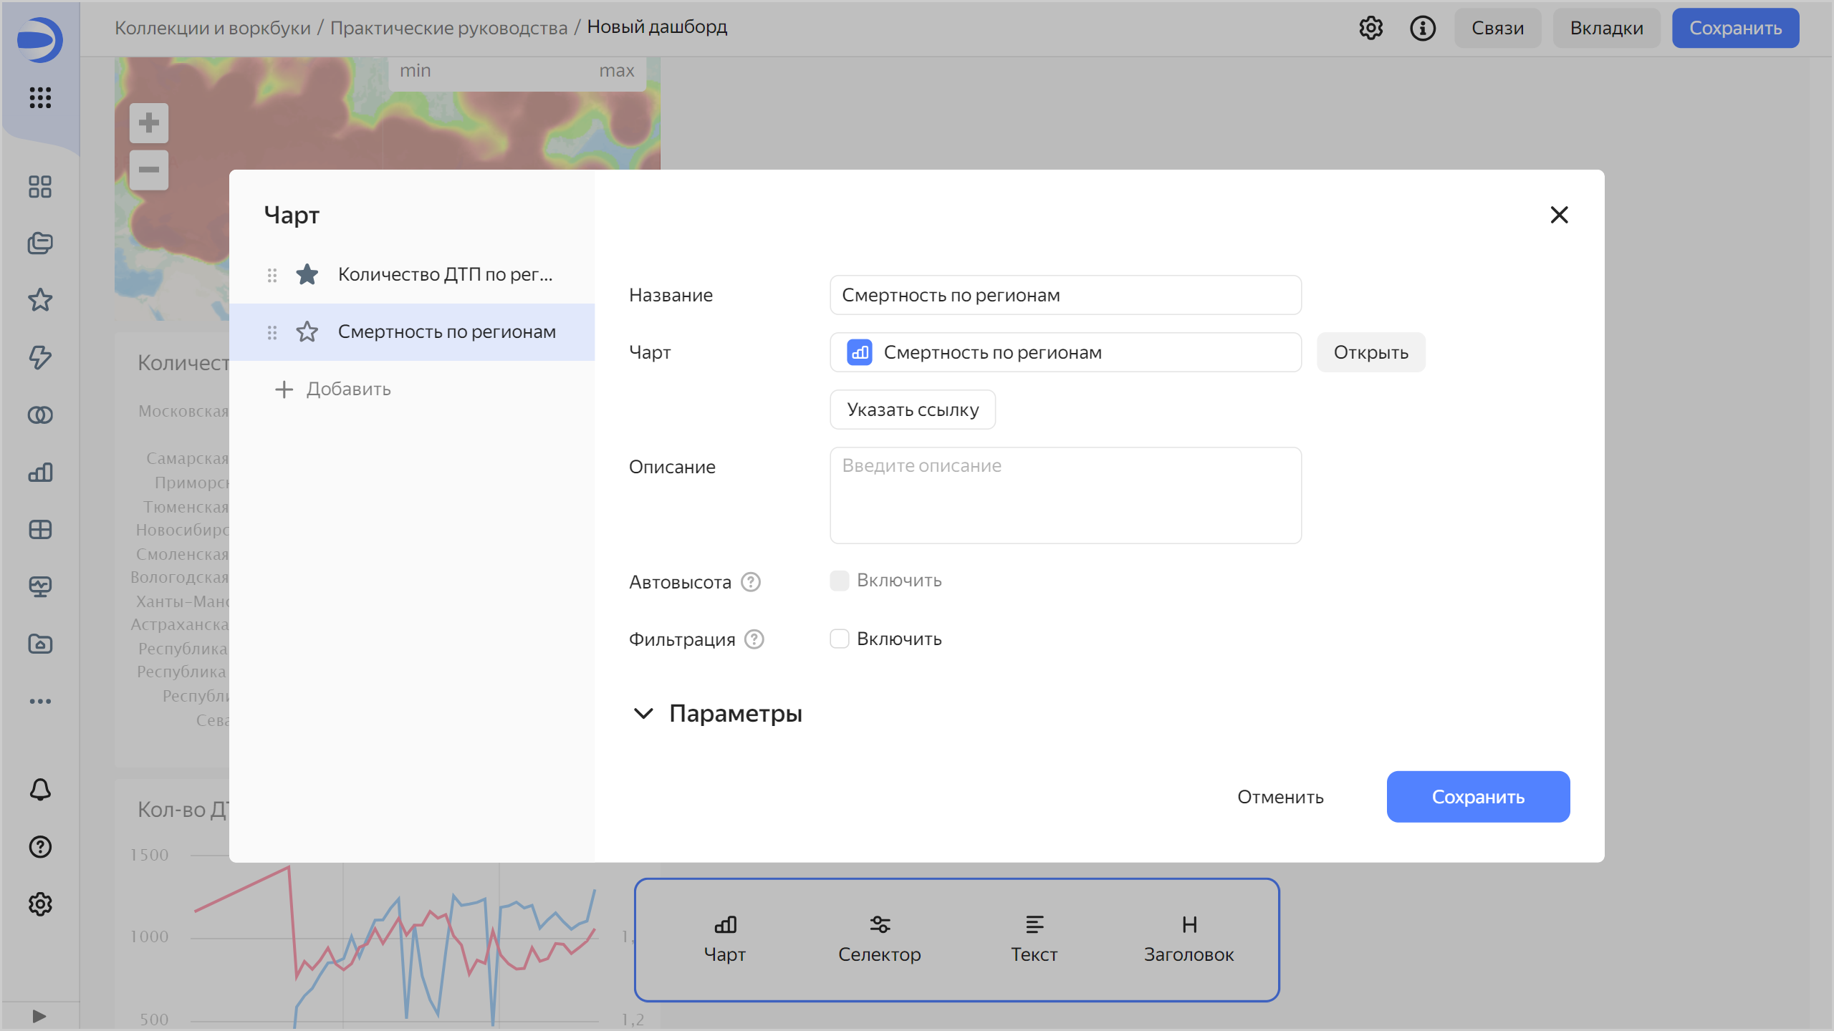Click the filled star next to Количество ДТП
1834x1031 pixels.
coord(307,274)
